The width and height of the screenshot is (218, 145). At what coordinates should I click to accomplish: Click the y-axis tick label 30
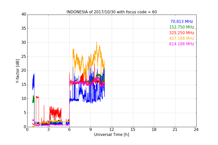(x=24, y=43)
